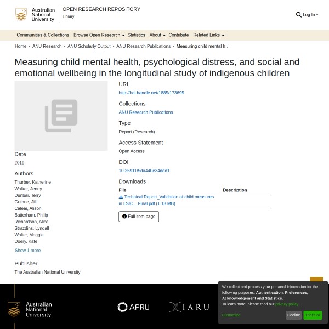Expand the Browse Open Research menu
Screen dimensions: 329x329
[x=99, y=35]
